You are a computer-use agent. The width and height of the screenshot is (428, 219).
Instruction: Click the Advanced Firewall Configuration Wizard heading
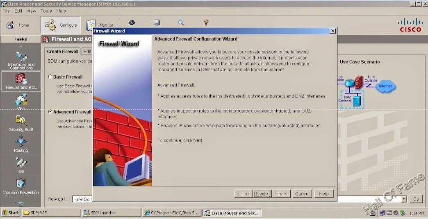pos(196,39)
